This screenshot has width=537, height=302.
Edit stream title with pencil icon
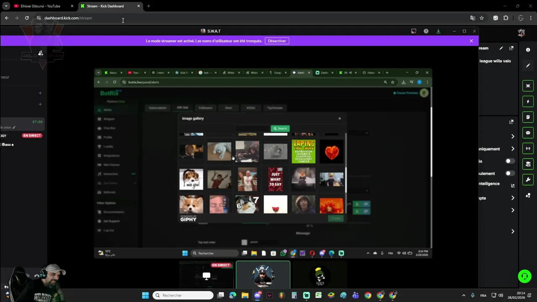[501, 48]
